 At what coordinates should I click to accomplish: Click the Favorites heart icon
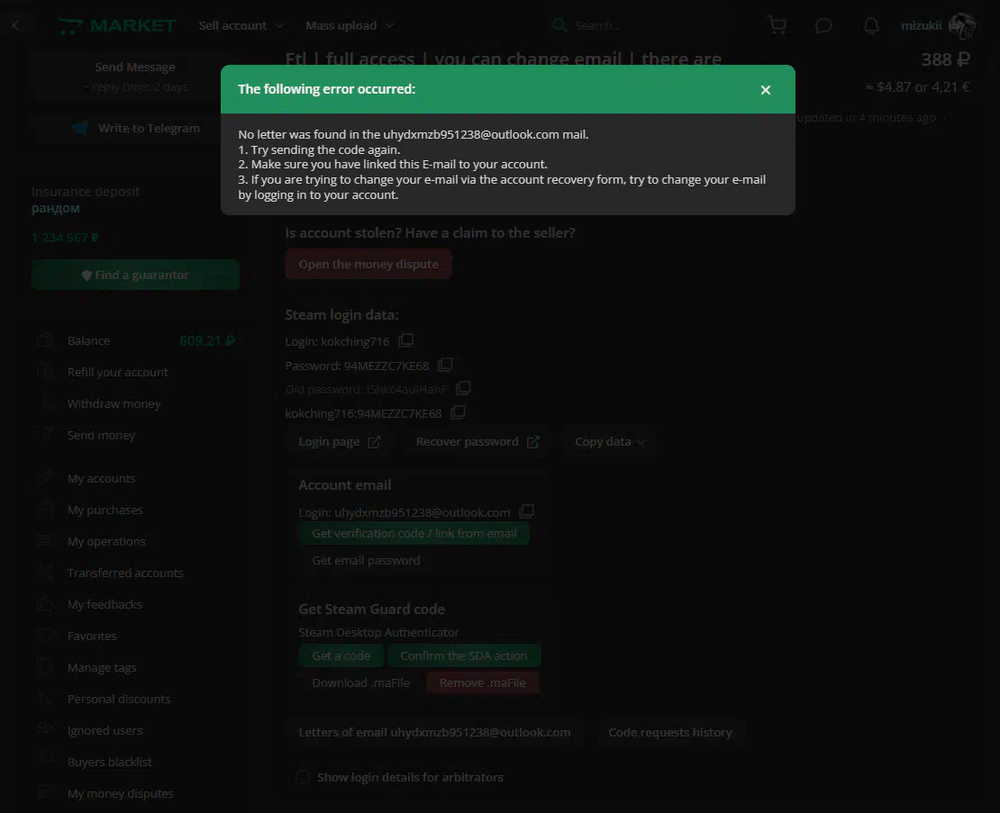45,635
